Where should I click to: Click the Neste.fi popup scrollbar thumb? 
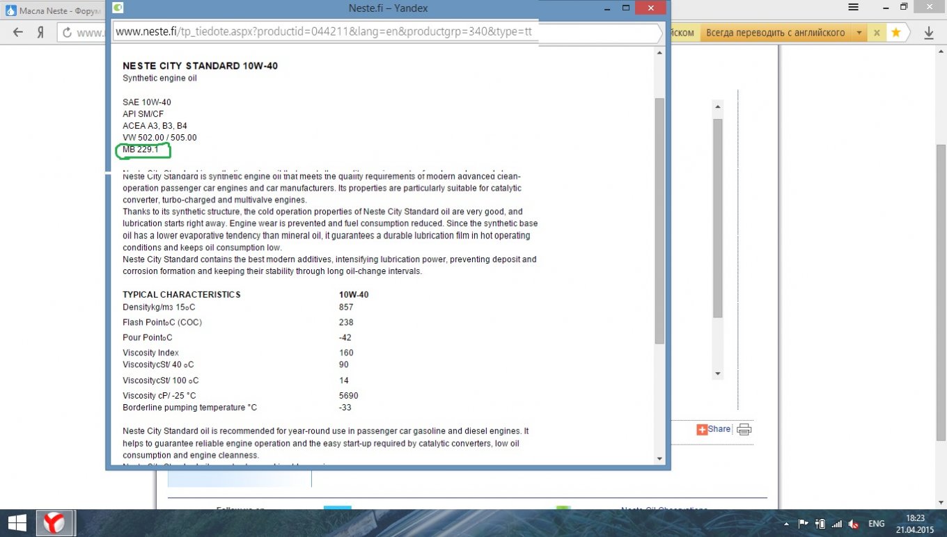pyautogui.click(x=660, y=221)
